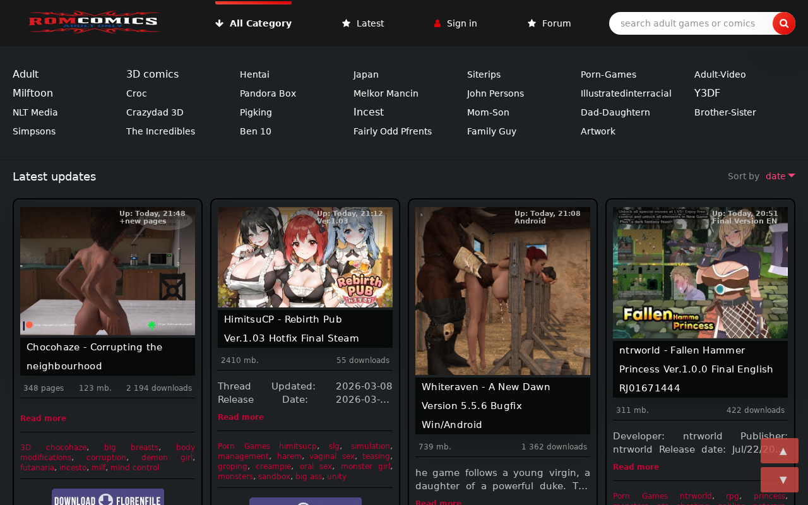Open the Melkor Mancin category

[386, 93]
